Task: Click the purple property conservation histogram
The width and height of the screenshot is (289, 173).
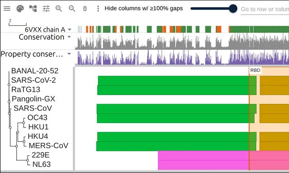Action: pyautogui.click(x=182, y=57)
